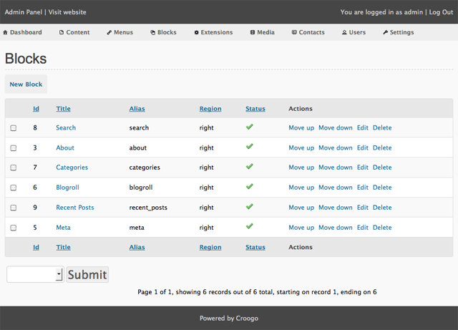Click the Menus icon in the navigation
The image size is (458, 330).
point(109,32)
